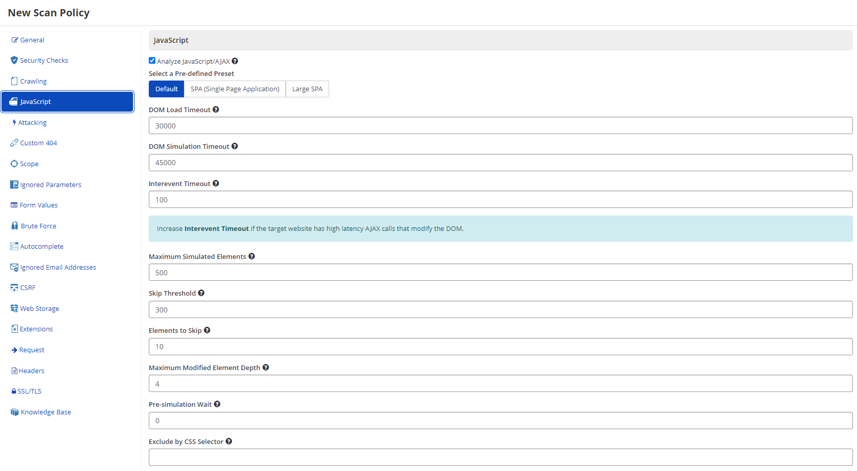The height and width of the screenshot is (471, 857).
Task: Open Brute Force settings via its lock icon
Action: (x=14, y=225)
